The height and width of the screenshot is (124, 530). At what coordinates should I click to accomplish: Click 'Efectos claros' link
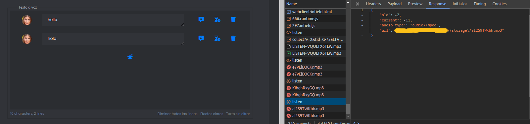coord(212,114)
